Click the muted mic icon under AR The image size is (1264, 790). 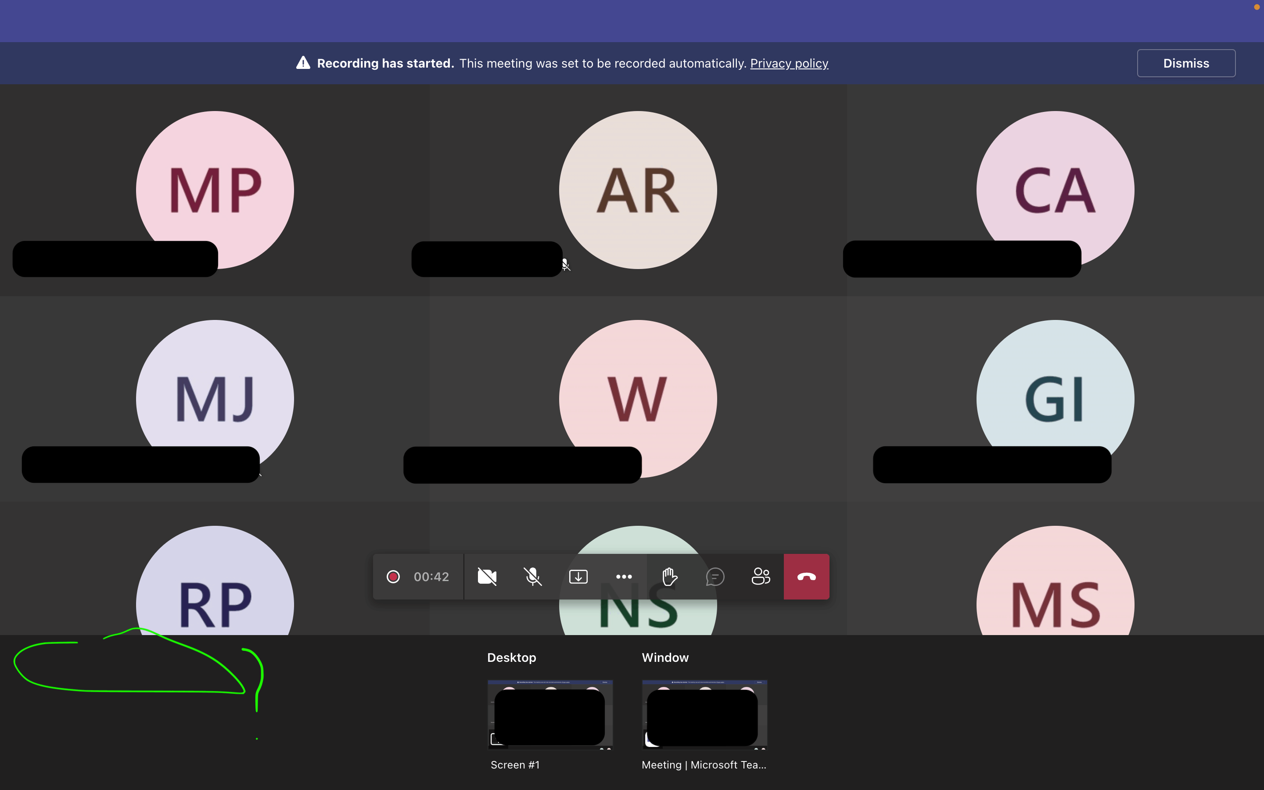tap(566, 265)
